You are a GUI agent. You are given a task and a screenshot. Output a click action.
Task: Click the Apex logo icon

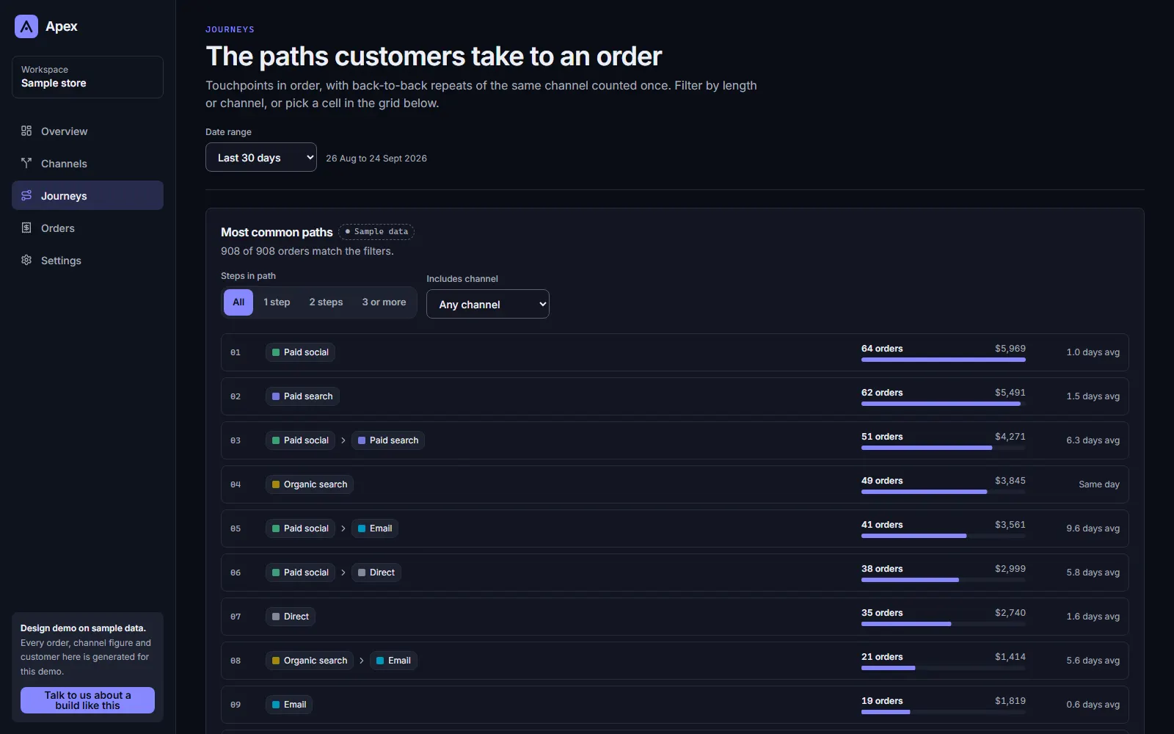[26, 26]
